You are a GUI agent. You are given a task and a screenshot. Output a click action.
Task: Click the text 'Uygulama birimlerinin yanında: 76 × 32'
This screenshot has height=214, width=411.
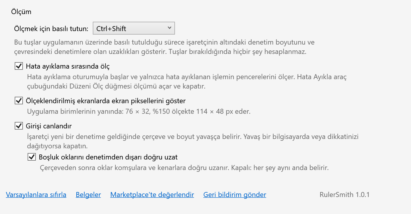[89, 111]
